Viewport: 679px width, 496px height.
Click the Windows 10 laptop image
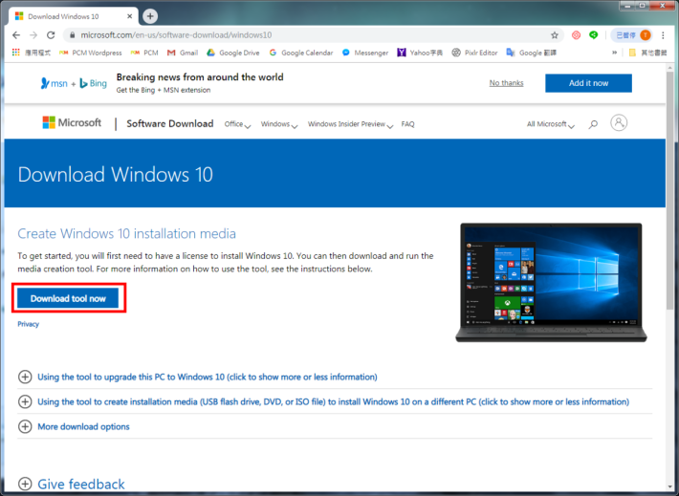551,282
